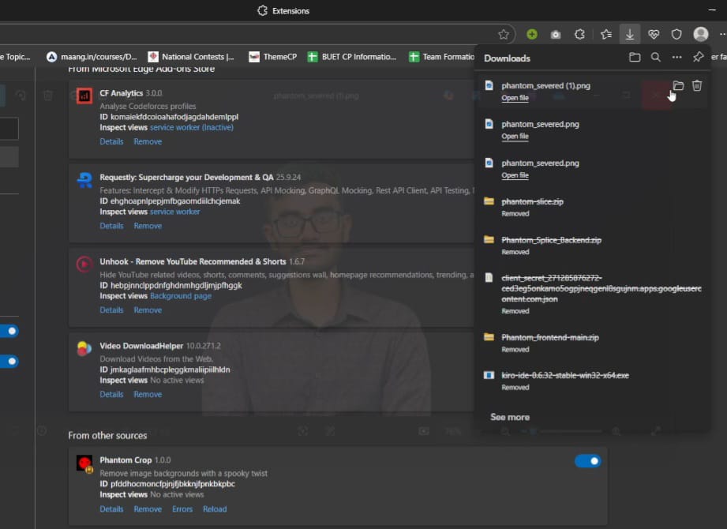Click the shield icon in toolbar
The height and width of the screenshot is (529, 727).
(676, 34)
